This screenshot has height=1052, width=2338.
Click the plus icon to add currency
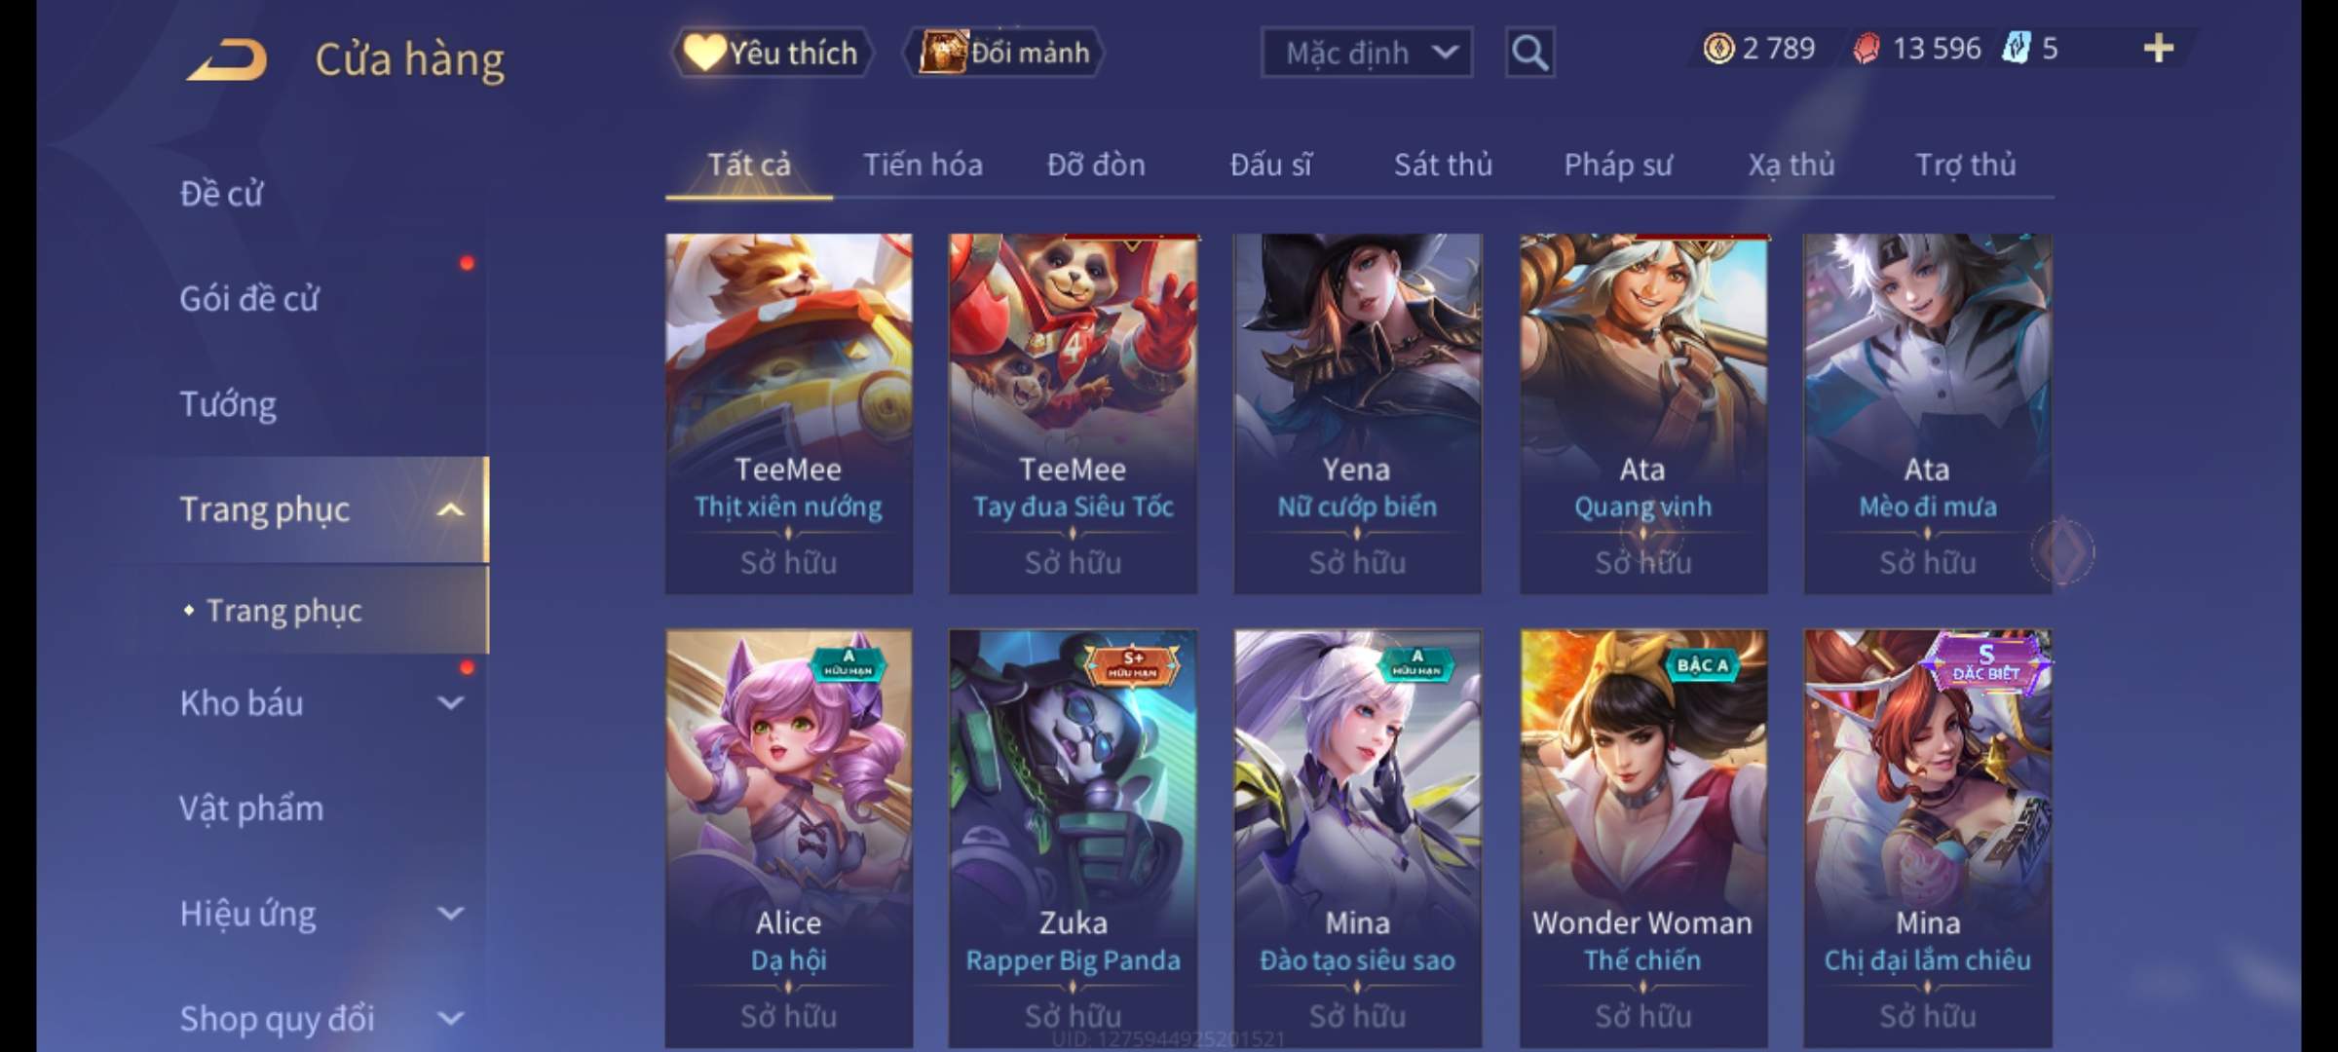(2159, 48)
